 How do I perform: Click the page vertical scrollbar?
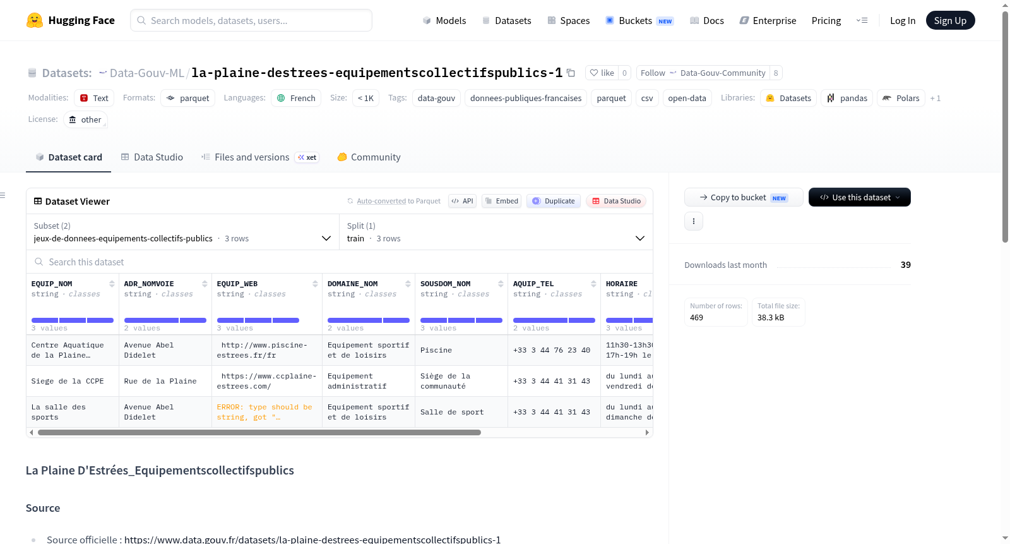(x=1005, y=126)
